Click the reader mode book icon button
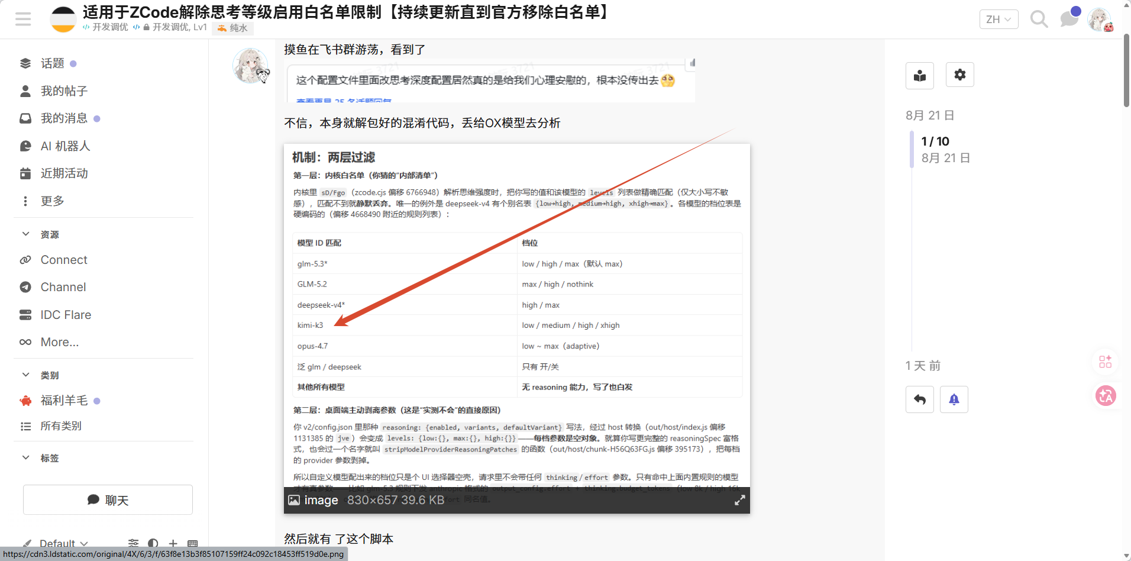Screen dimensions: 1131x561 [920, 75]
